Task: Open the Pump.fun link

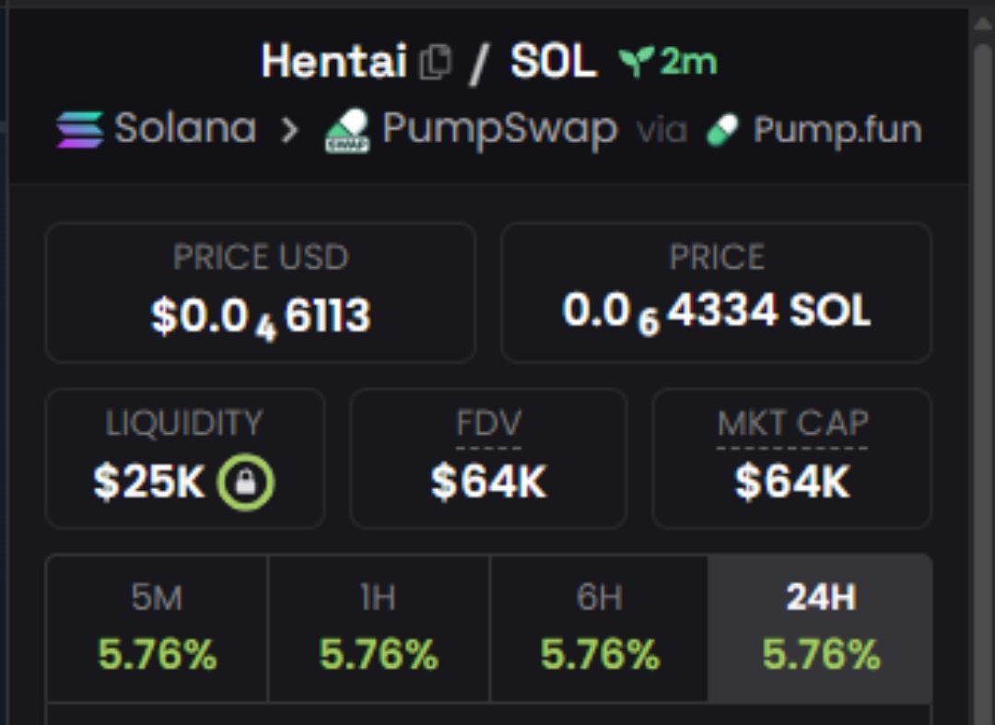Action: tap(837, 131)
